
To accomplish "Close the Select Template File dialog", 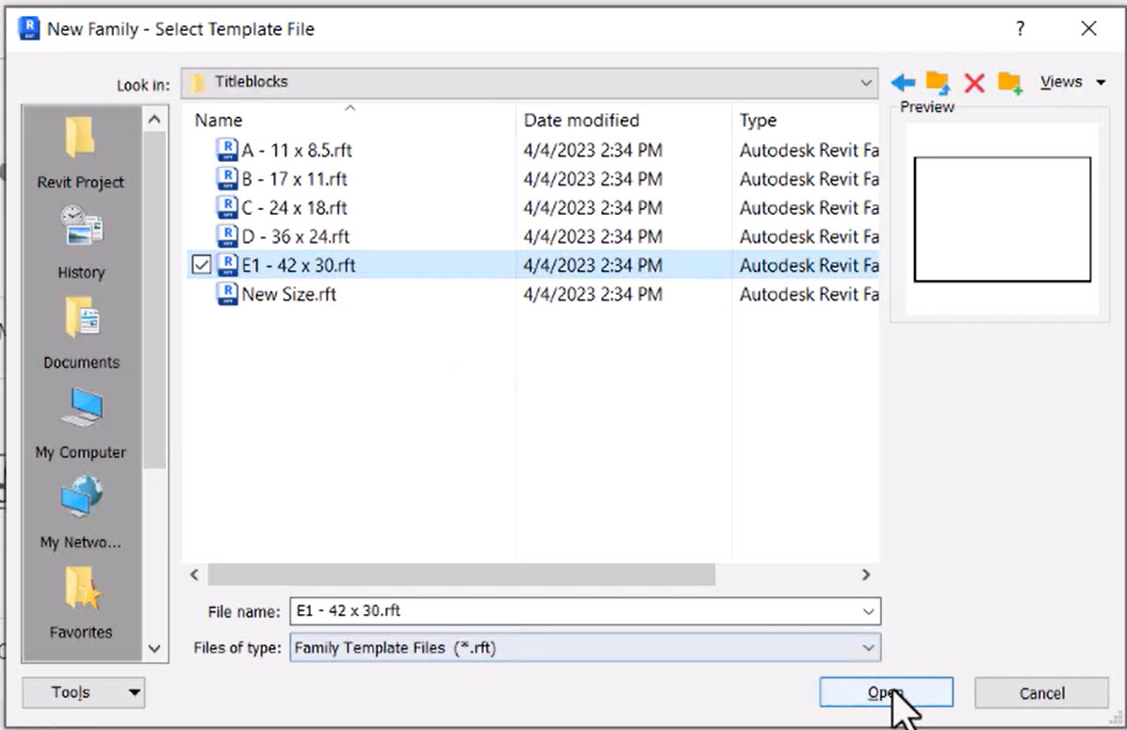I will coord(1089,29).
